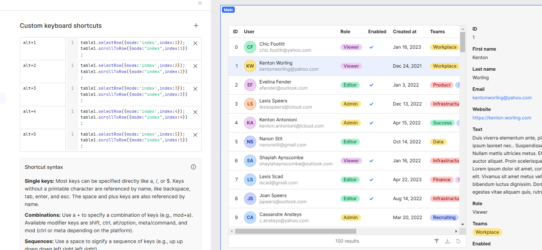
Task: Click the enabled checkmark for Chic Footitt
Action: tap(371, 47)
